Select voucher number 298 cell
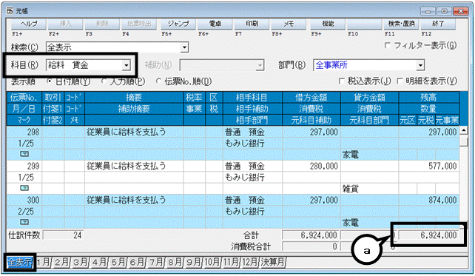Image resolution: width=475 pixels, height=276 pixels. [x=24, y=132]
